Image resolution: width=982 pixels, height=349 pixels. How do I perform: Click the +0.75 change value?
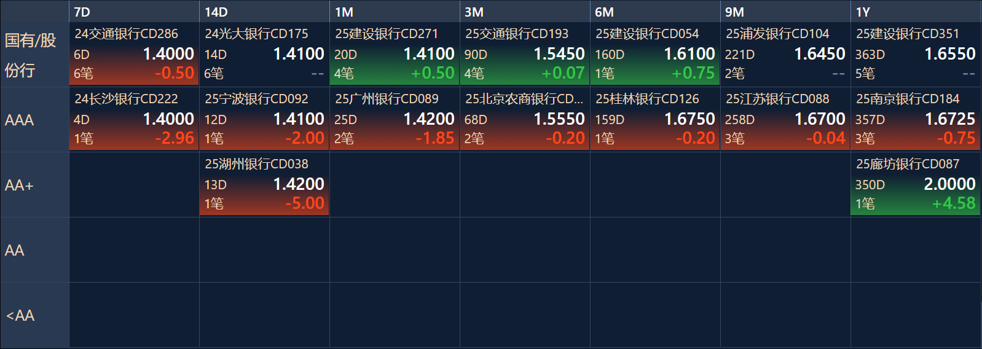[x=693, y=73]
